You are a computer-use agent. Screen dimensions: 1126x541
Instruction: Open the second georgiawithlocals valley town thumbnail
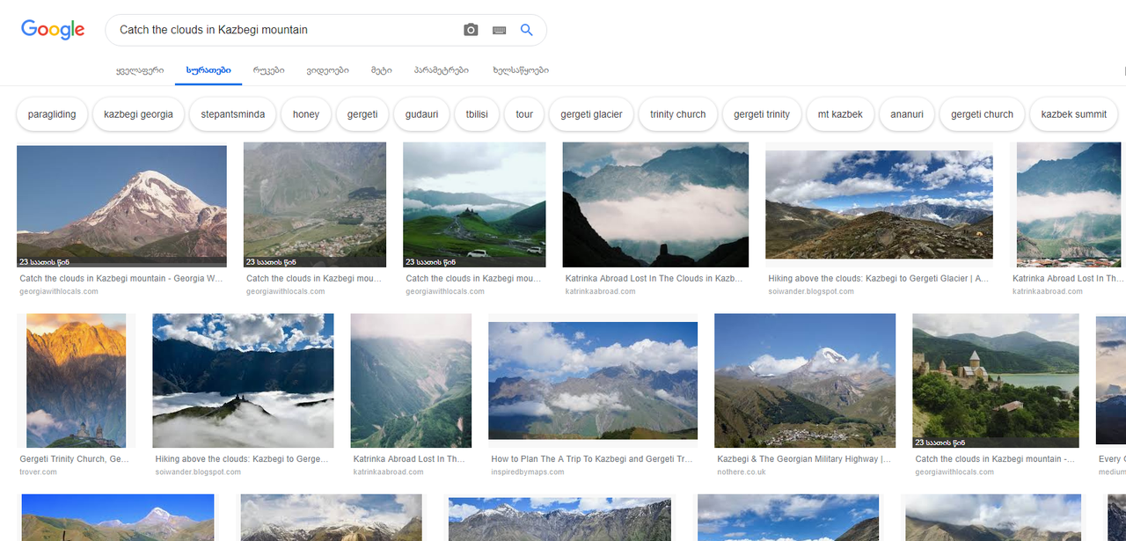click(315, 204)
